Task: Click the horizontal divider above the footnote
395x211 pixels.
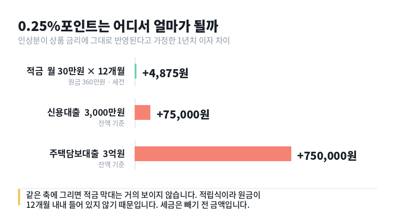Action: click(198, 189)
